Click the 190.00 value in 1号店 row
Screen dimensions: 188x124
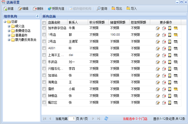point(115,35)
